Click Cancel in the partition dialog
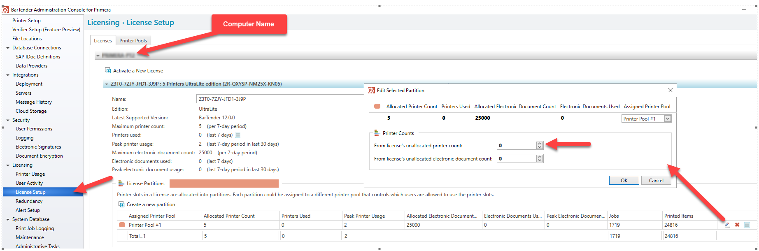The height and width of the screenshot is (251, 759). point(656,180)
